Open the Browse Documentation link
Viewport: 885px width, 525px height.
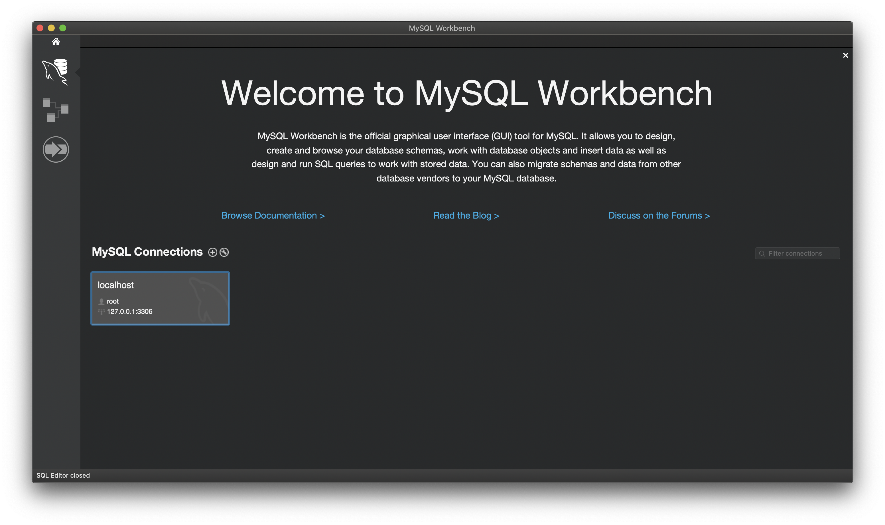tap(273, 215)
